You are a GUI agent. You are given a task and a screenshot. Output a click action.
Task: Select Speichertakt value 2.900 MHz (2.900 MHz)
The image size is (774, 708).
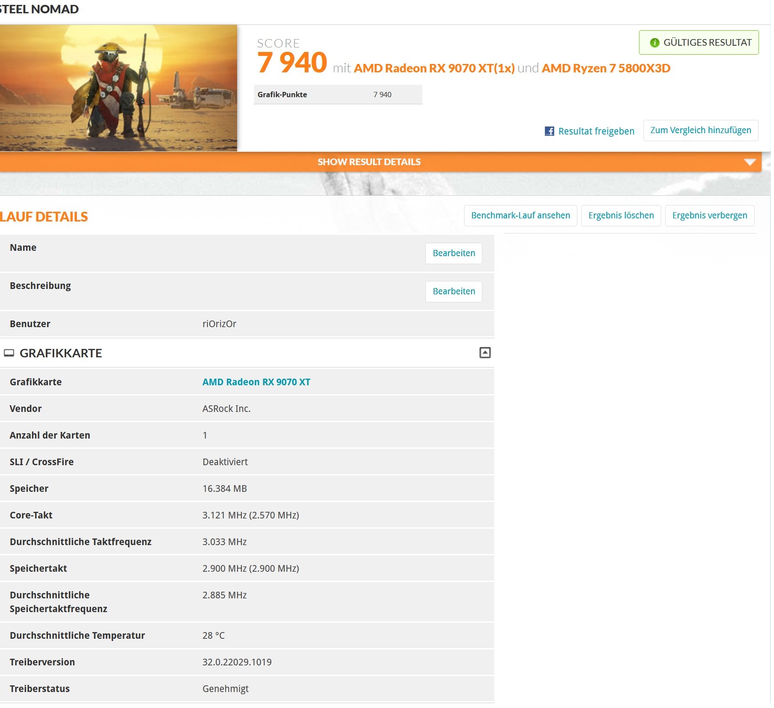251,568
